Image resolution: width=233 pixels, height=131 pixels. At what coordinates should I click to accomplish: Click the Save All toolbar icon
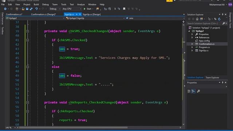tap(31, 9)
